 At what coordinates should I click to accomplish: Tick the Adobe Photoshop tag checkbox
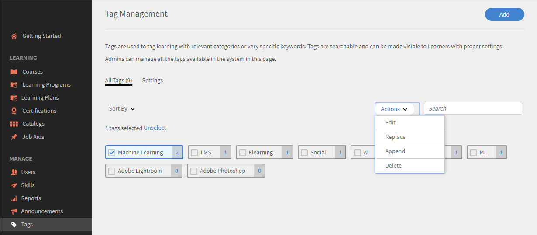(x=194, y=171)
